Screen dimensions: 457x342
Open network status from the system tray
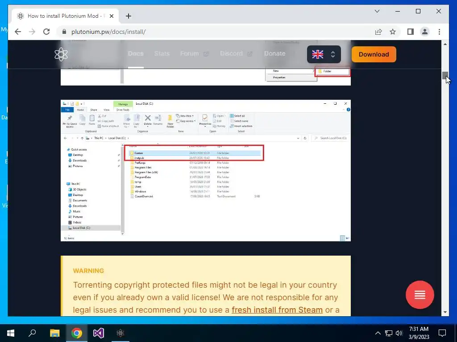[x=389, y=333]
